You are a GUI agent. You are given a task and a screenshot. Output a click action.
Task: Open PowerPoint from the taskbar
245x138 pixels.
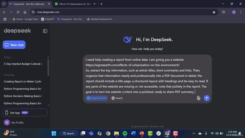coord(142,133)
